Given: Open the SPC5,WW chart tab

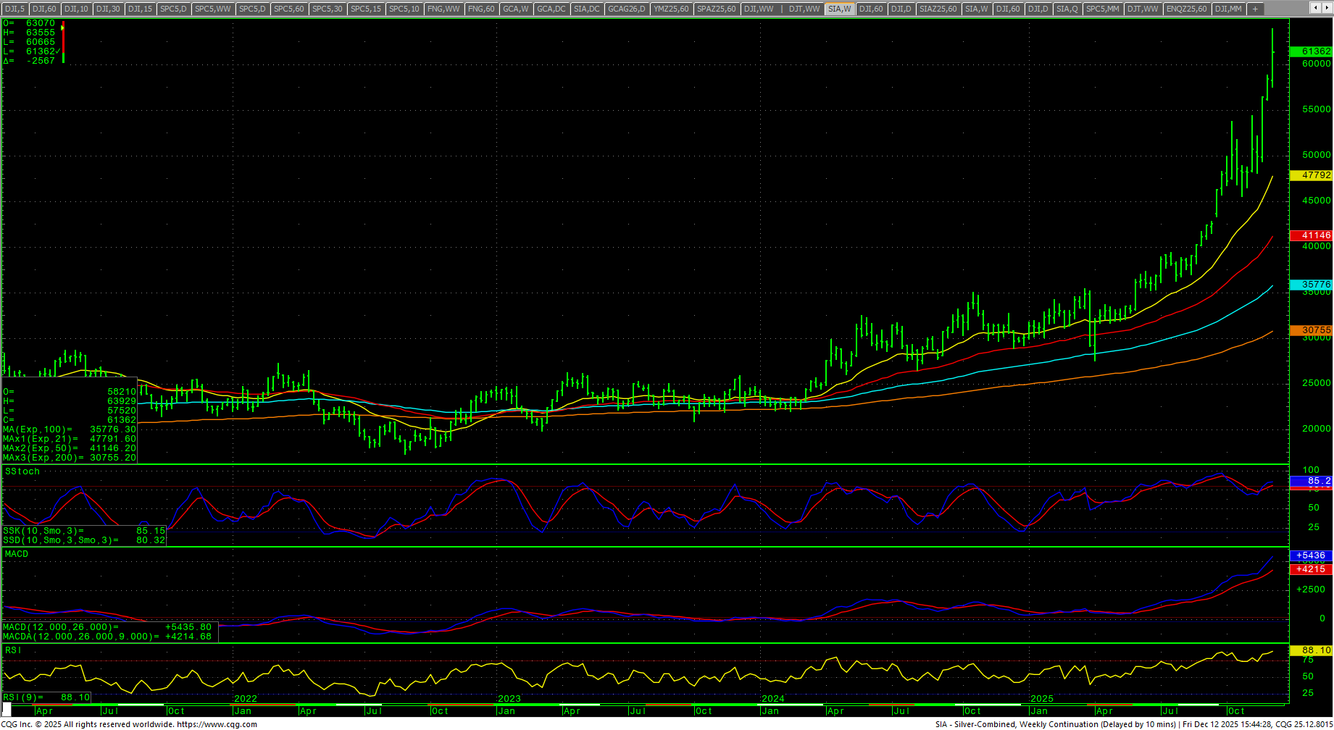Looking at the screenshot, I should [212, 9].
